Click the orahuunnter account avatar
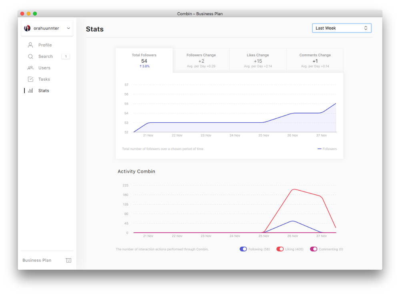 [27, 28]
